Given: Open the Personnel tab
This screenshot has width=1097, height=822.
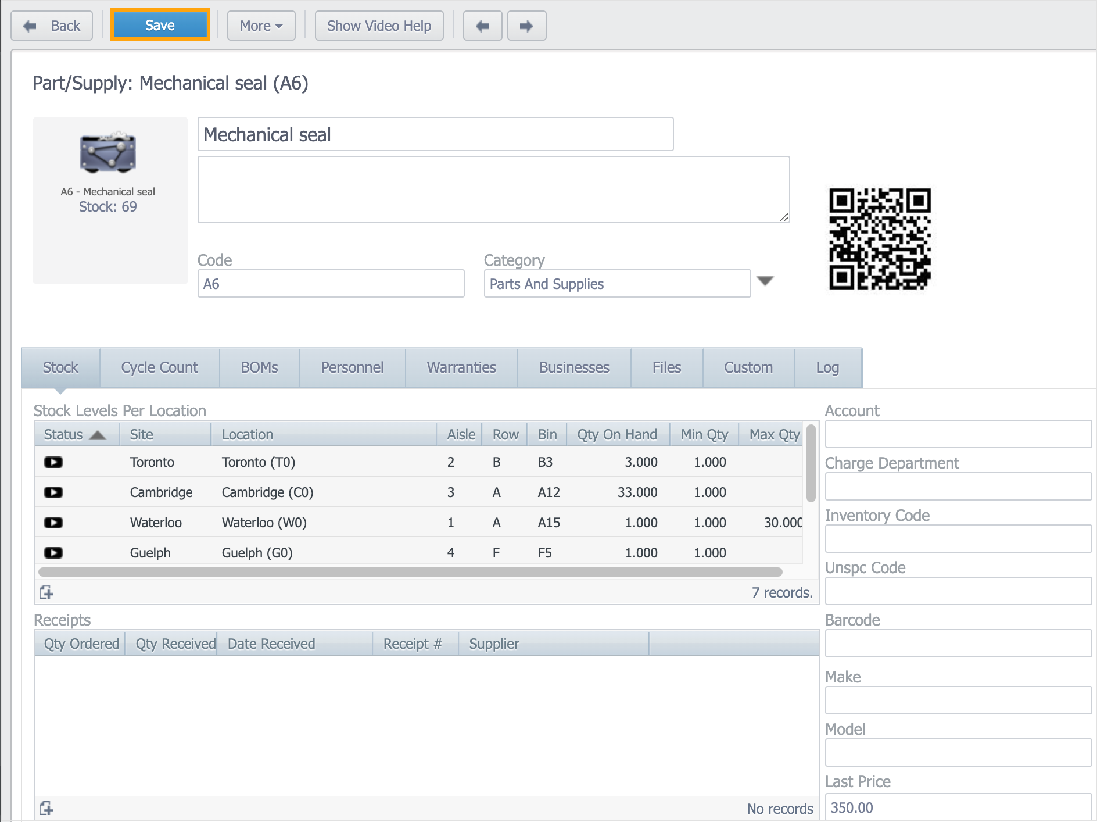Looking at the screenshot, I should click(x=352, y=367).
